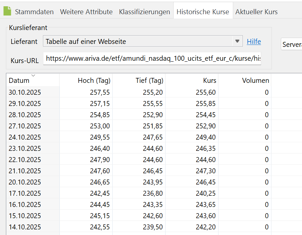
Task: Click the Volumen column header
Action: click(255, 81)
